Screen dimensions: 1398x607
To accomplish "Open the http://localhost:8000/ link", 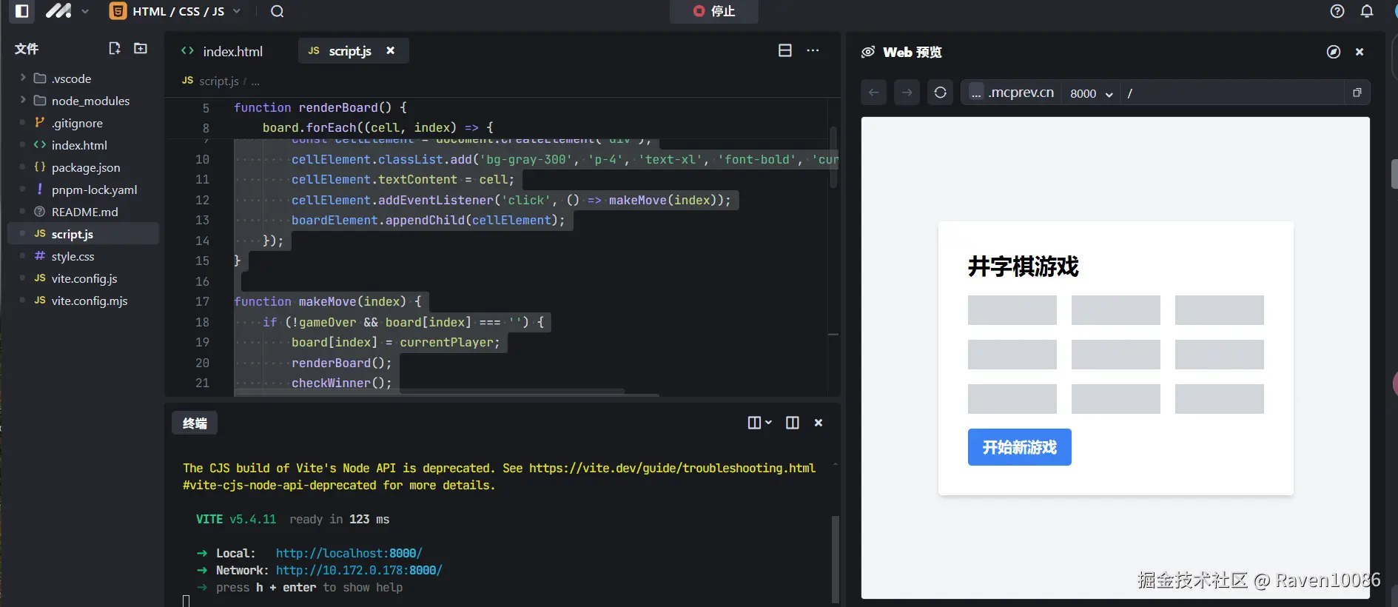I will [x=349, y=553].
